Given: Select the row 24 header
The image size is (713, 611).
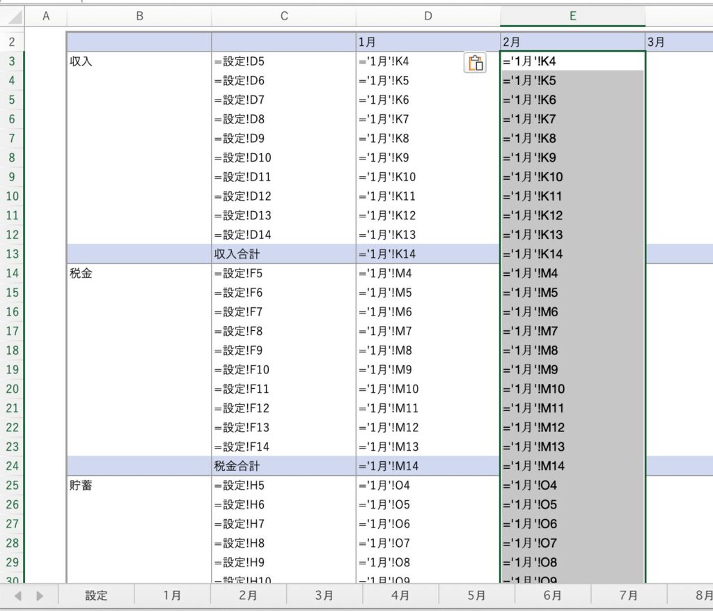Looking at the screenshot, I should 13,466.
